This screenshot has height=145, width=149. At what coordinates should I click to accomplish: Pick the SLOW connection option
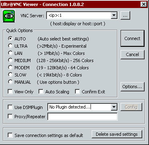tap(10, 75)
